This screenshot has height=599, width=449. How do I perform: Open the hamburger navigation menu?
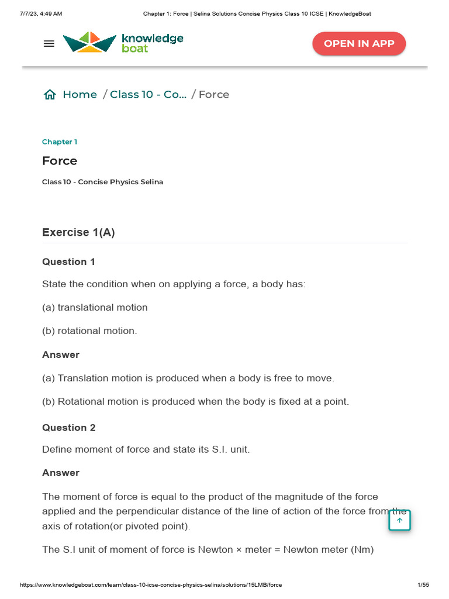pyautogui.click(x=49, y=44)
